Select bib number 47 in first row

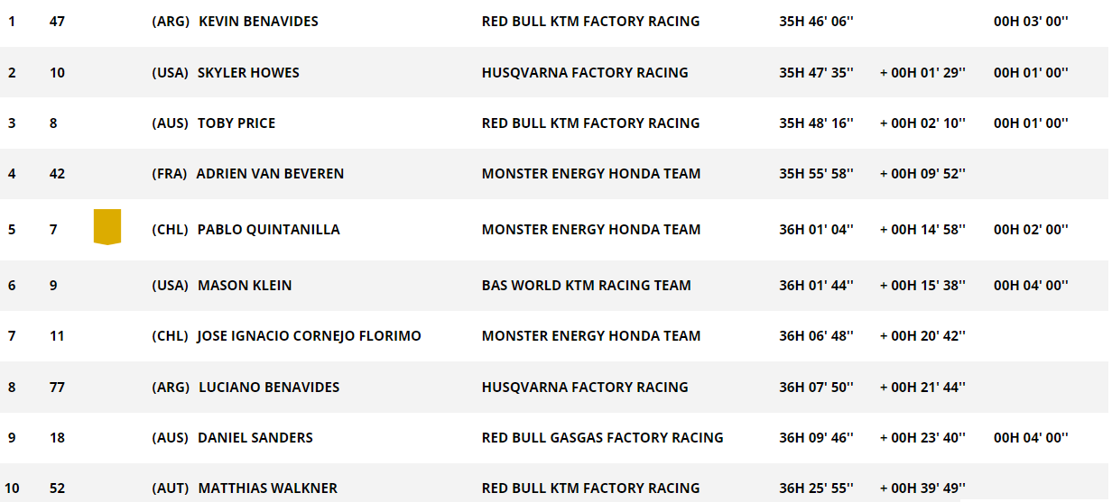click(57, 22)
